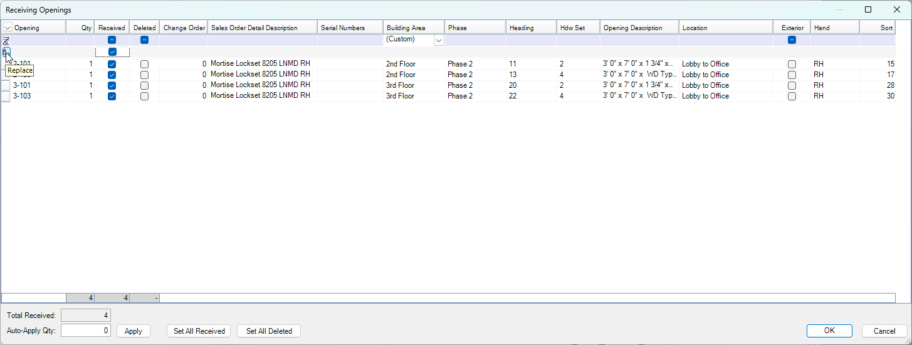The image size is (912, 345).
Task: Maximize the Receiving Openings window
Action: point(868,9)
